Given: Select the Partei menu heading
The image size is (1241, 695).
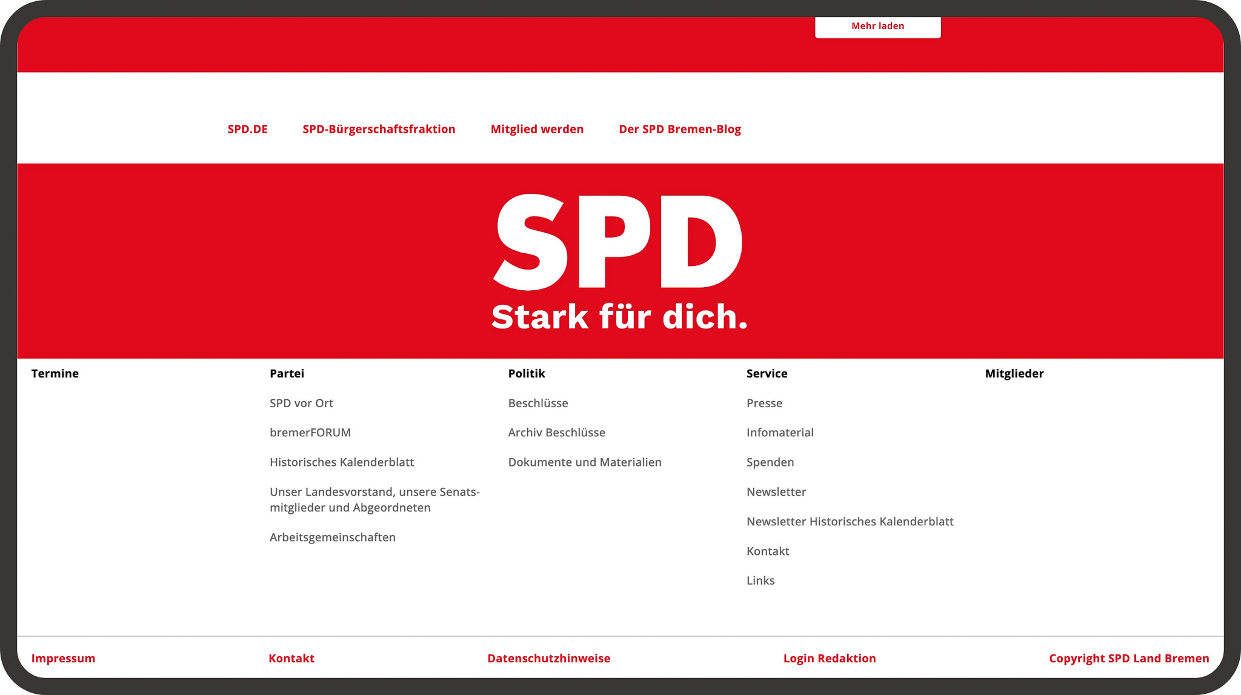Looking at the screenshot, I should point(287,373).
